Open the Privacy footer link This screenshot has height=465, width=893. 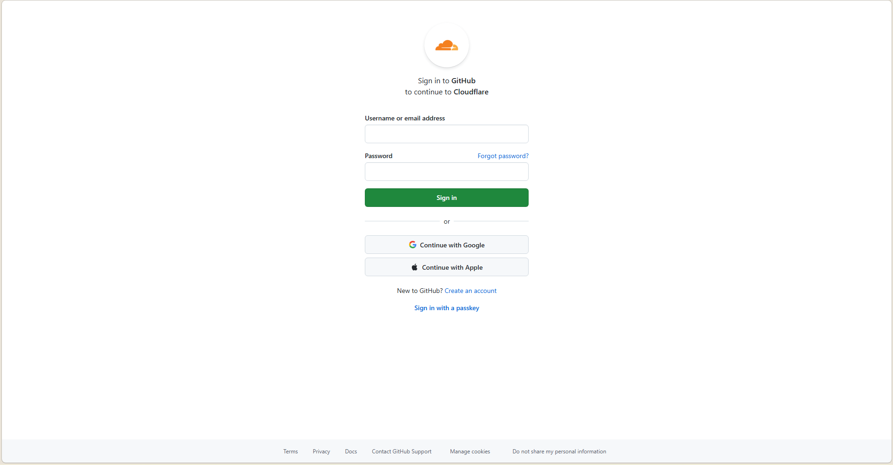[x=321, y=452]
